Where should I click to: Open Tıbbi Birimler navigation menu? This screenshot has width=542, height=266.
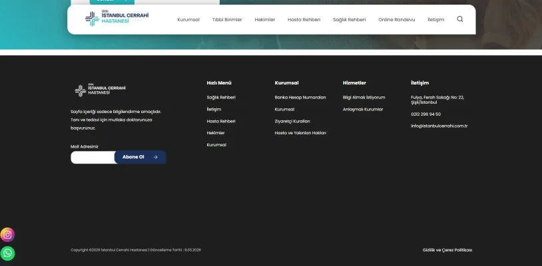coord(227,20)
